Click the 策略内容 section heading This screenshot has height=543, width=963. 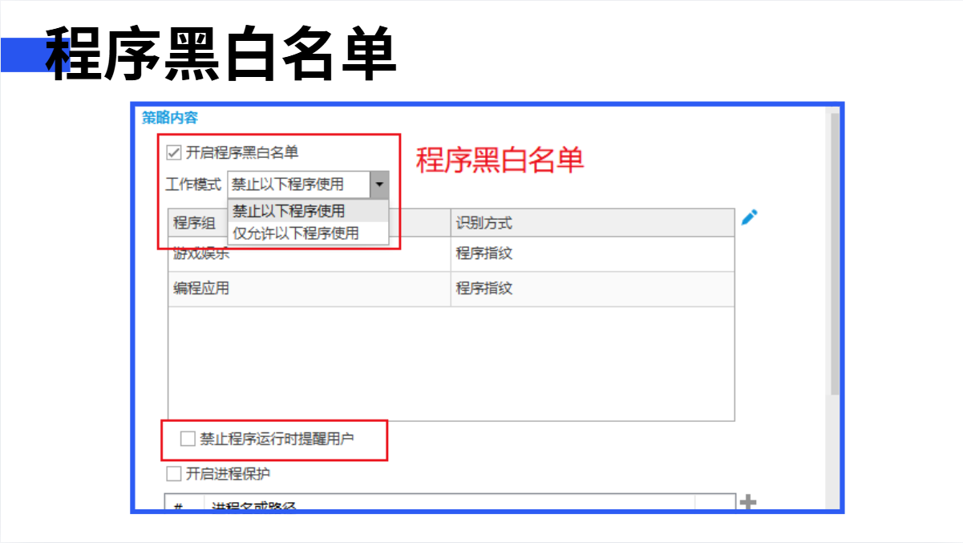tap(170, 118)
